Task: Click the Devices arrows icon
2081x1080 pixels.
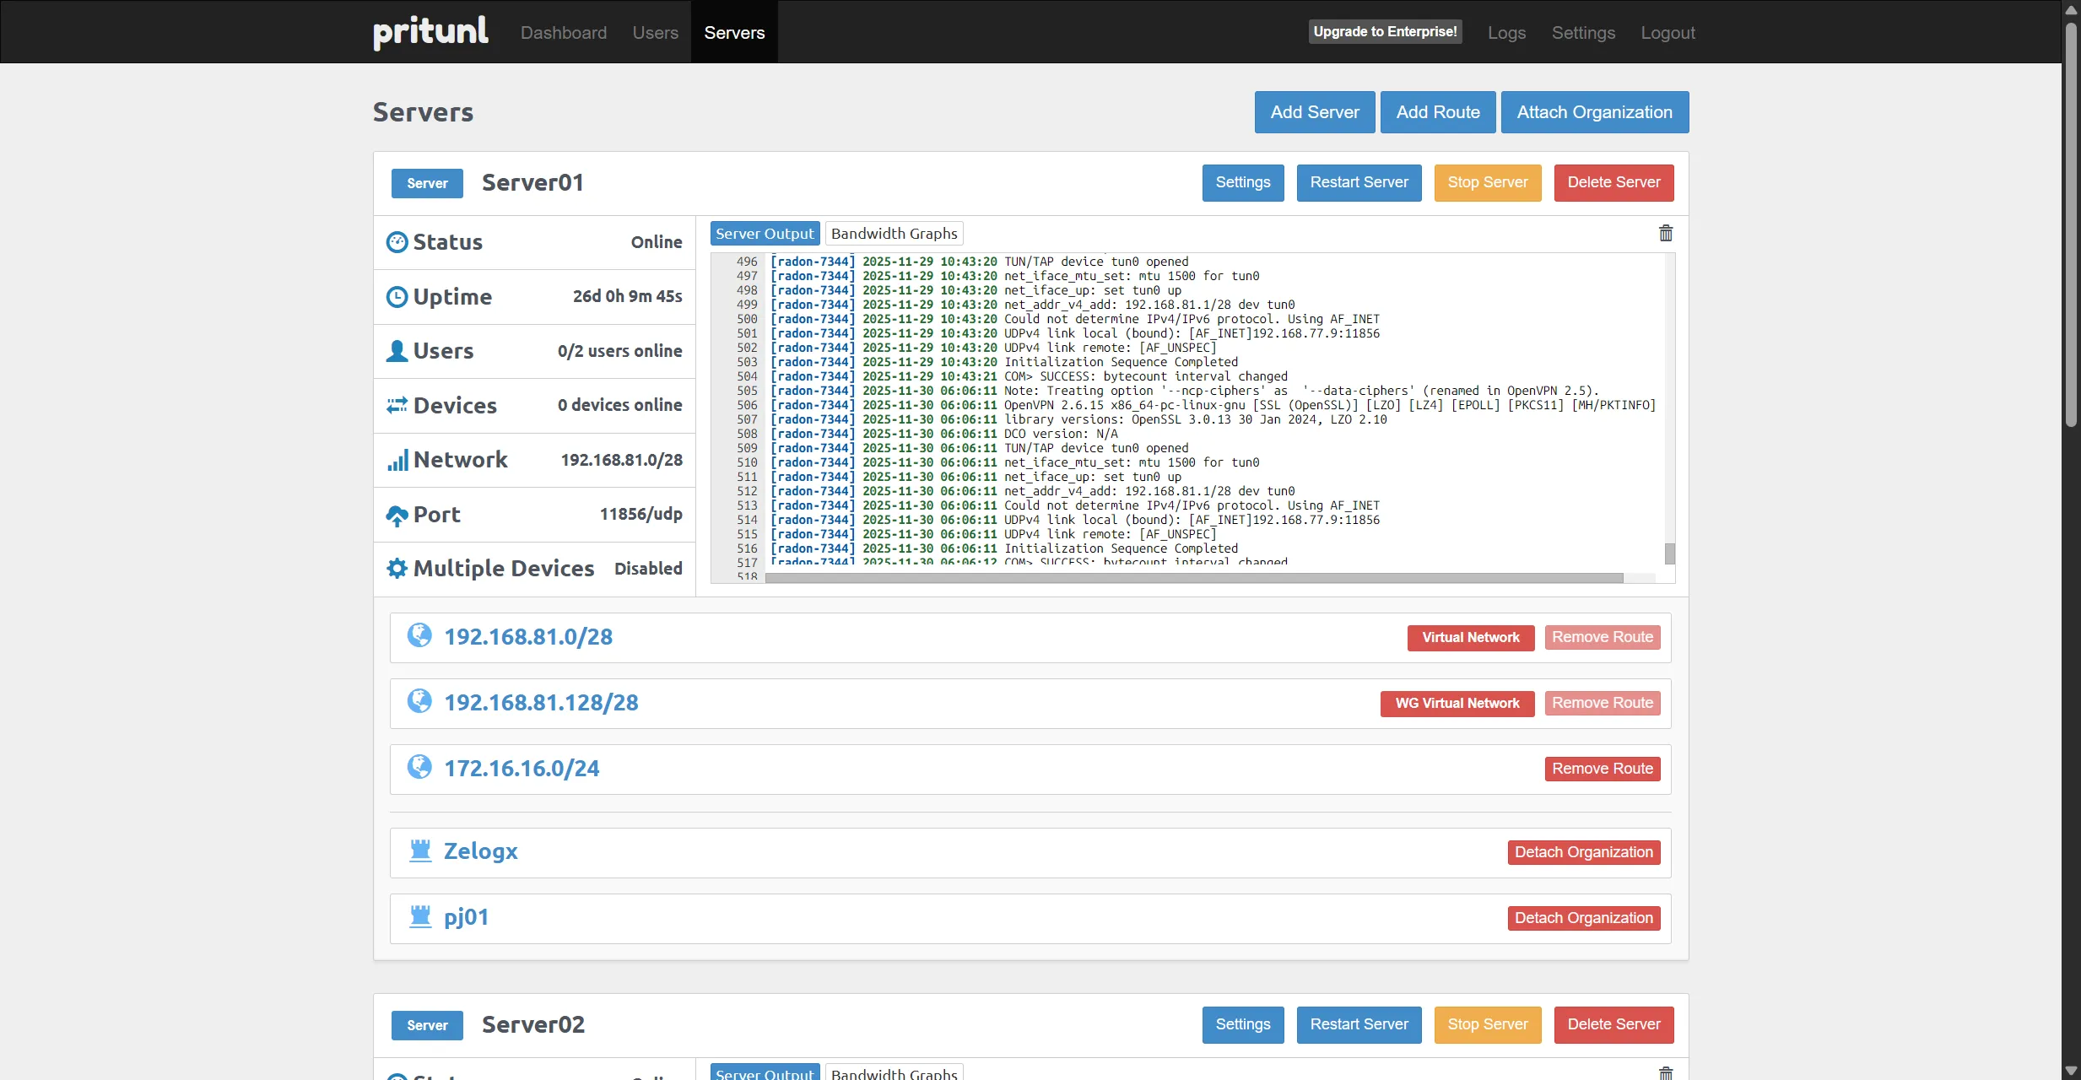Action: [397, 405]
